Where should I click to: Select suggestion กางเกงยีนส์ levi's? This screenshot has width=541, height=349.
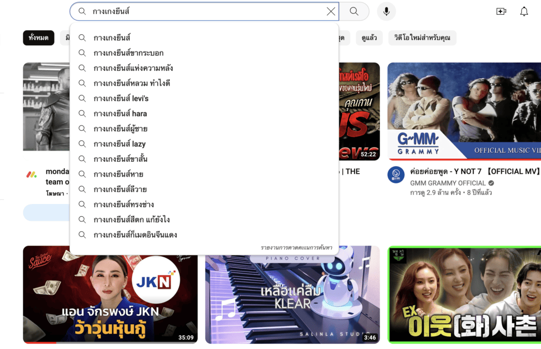[x=204, y=99]
